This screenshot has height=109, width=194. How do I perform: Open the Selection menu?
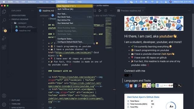32,2
